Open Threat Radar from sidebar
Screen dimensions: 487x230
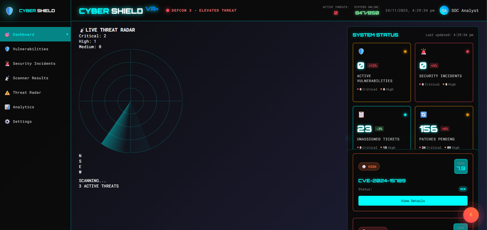coord(36,92)
